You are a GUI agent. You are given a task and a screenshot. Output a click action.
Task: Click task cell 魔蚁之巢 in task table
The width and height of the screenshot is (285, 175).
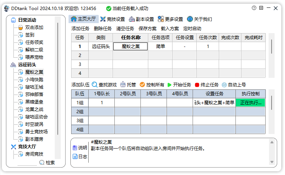pos(130,46)
